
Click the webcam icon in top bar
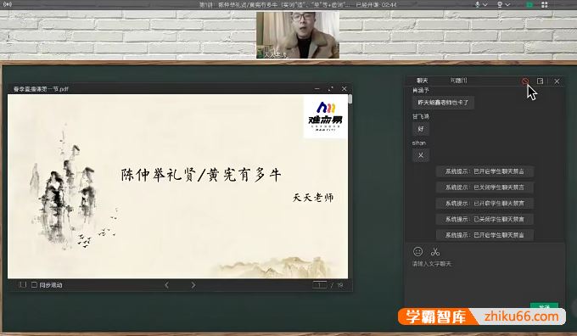(500, 4)
